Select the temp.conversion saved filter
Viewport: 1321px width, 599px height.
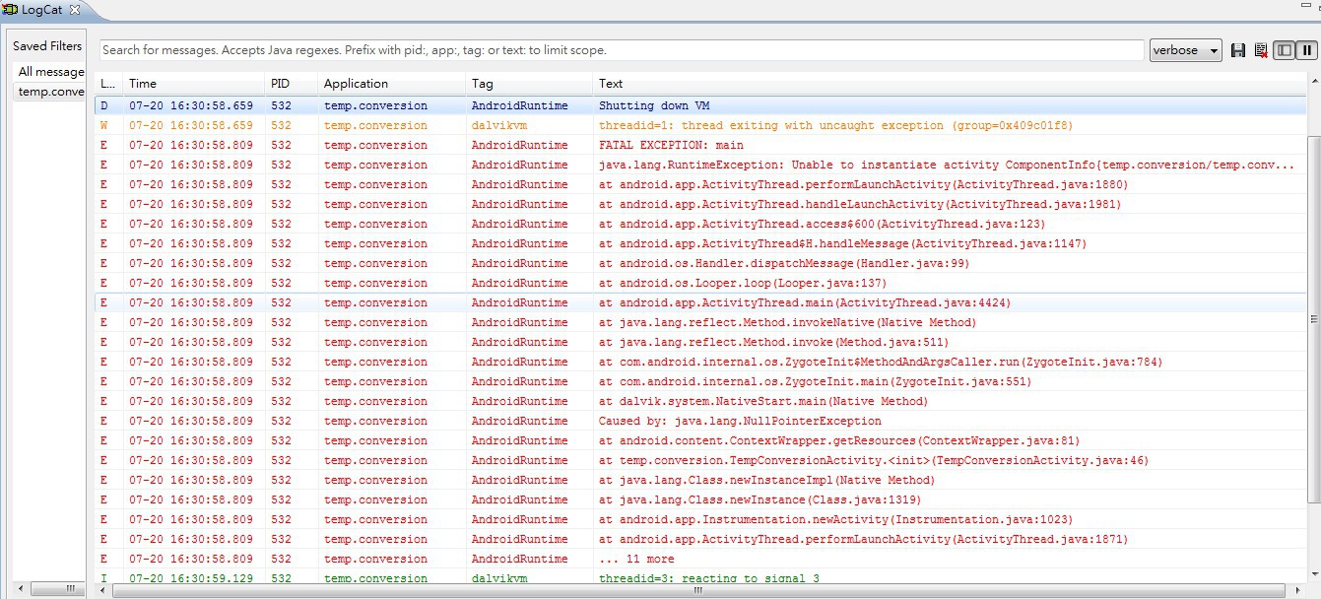[x=50, y=92]
